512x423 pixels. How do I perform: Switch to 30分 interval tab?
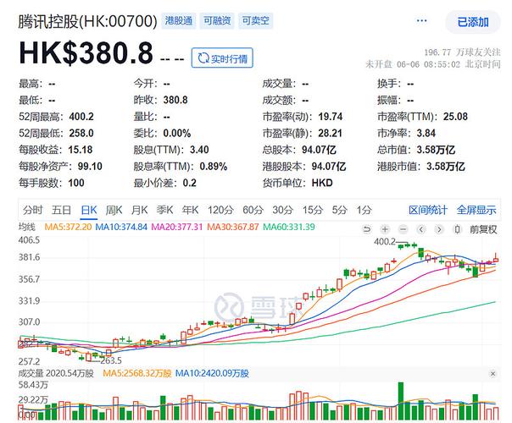tap(283, 210)
